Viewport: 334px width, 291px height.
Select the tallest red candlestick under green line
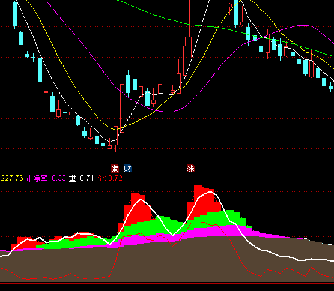191,19
